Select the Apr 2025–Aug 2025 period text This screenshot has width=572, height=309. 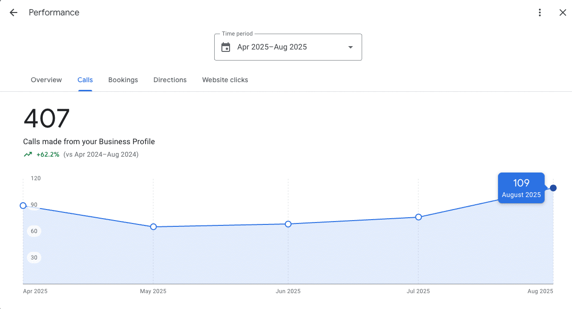tap(272, 47)
